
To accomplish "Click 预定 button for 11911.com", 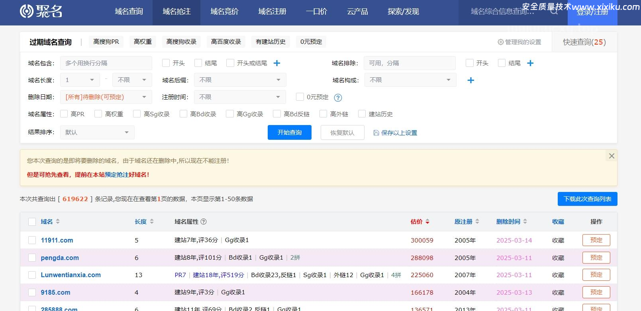I will (x=596, y=240).
